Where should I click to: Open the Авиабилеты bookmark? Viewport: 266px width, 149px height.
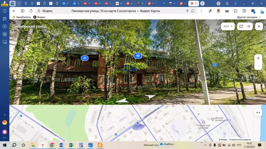[x=22, y=17]
